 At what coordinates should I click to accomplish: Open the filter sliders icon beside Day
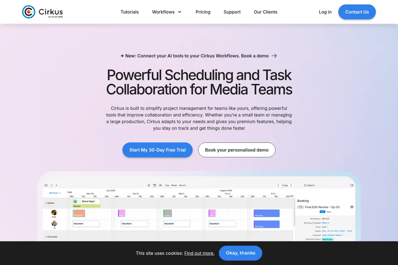pos(160,185)
